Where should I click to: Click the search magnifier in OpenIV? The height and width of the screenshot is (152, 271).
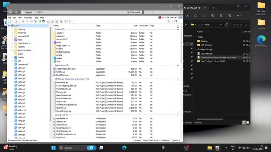181,12
